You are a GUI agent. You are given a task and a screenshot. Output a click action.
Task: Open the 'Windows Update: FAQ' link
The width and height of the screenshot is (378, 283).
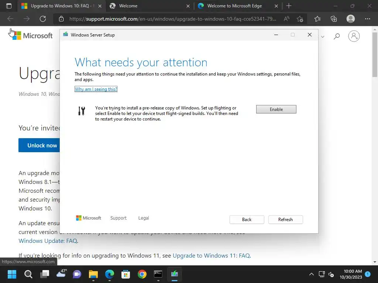(48, 241)
